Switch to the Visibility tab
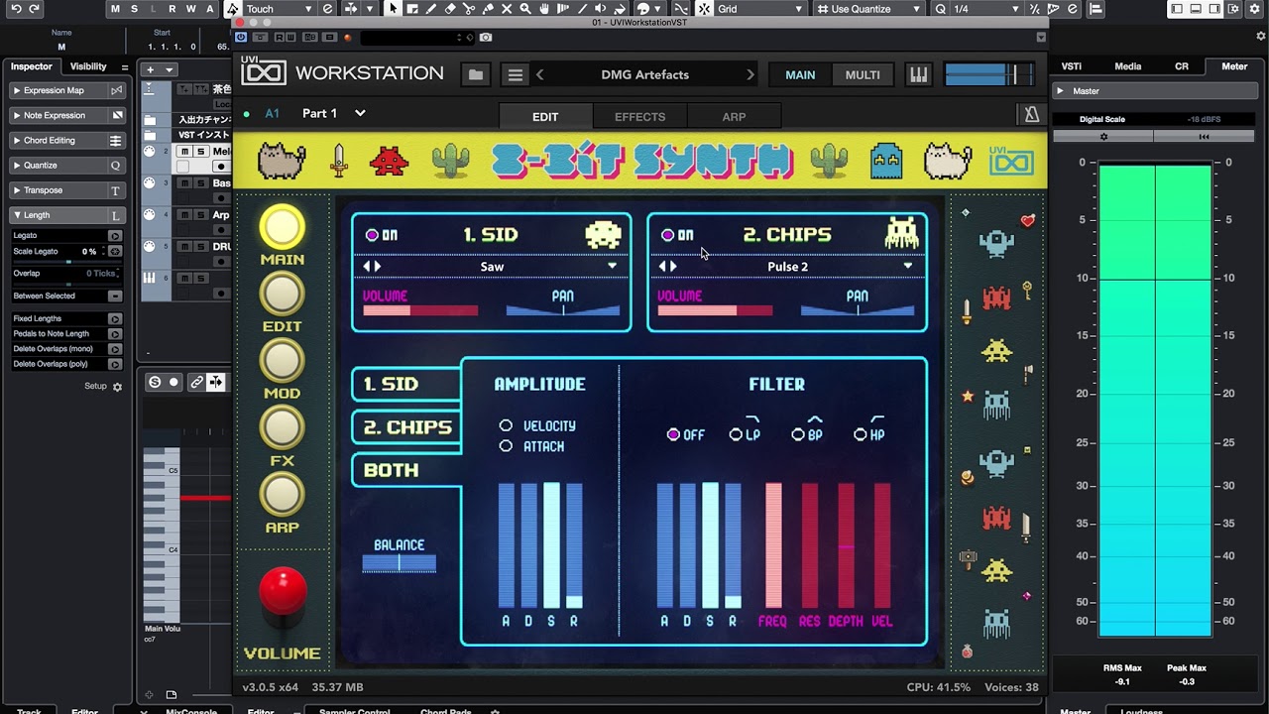The height and width of the screenshot is (714, 1269). click(x=88, y=66)
